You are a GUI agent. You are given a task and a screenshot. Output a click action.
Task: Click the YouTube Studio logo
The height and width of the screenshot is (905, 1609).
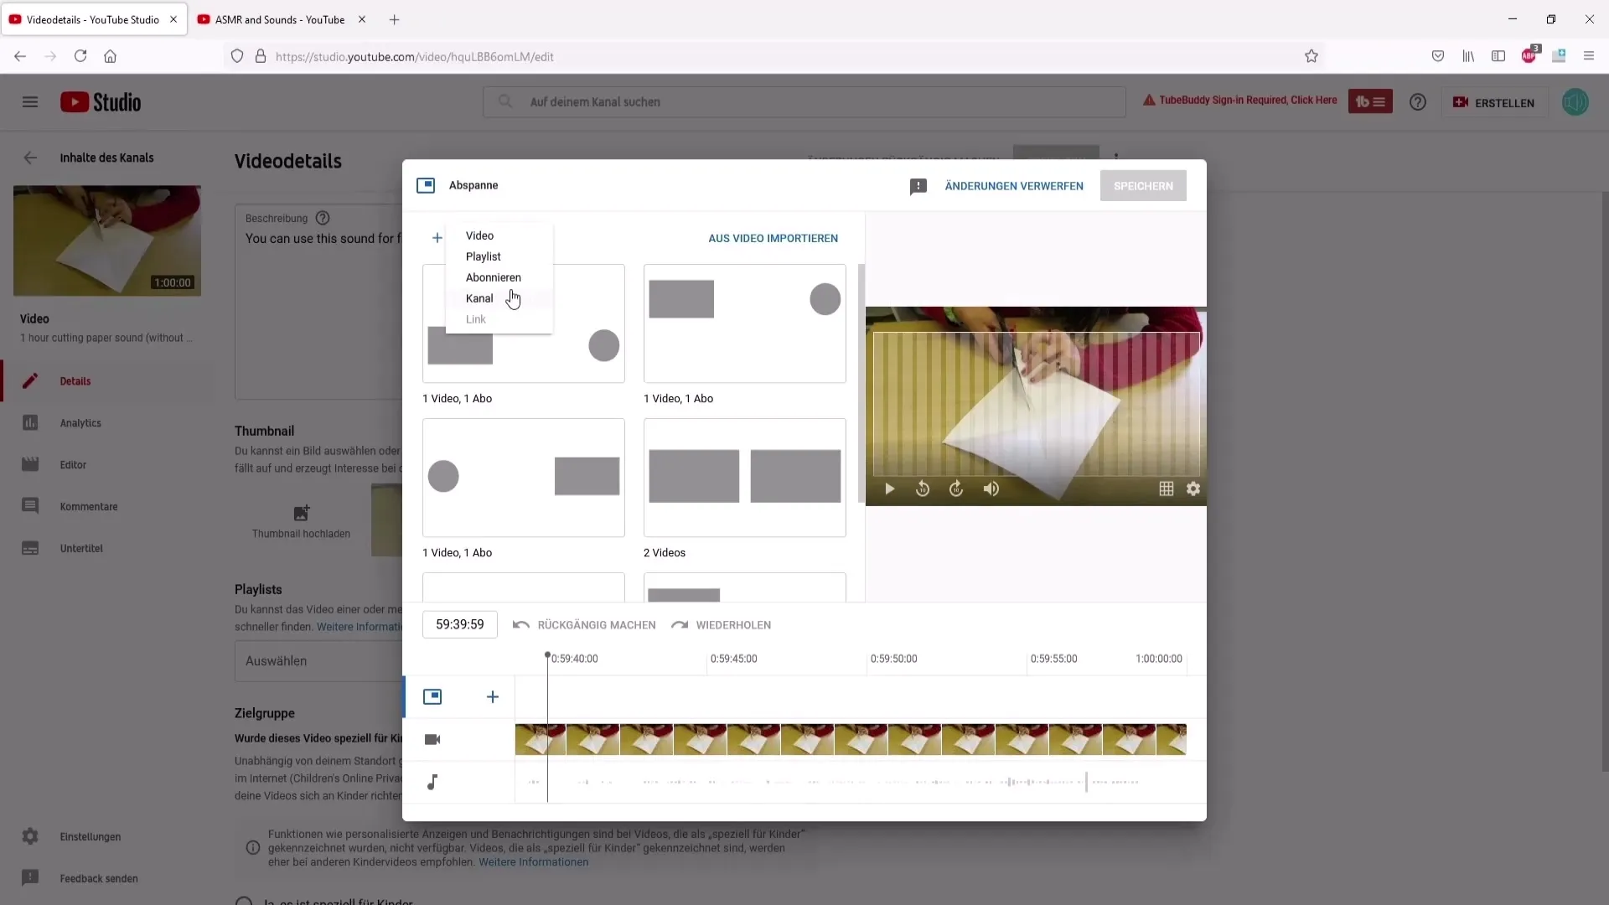101,102
